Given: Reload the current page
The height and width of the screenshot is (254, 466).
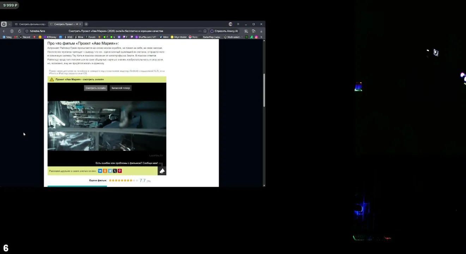Looking at the screenshot, I should (x=19, y=31).
